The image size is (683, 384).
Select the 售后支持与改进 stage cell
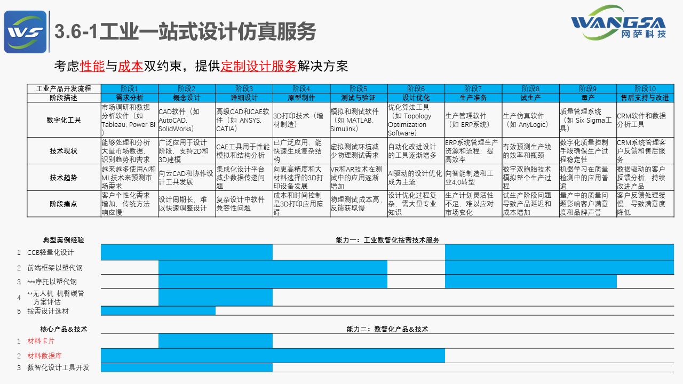(x=645, y=98)
